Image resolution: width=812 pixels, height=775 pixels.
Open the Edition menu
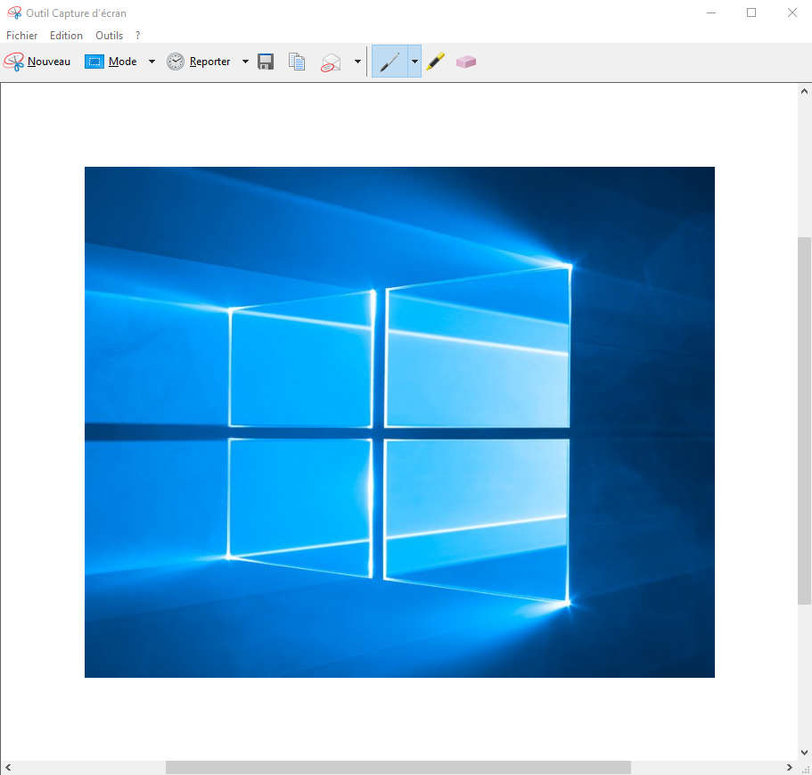pyautogui.click(x=66, y=36)
